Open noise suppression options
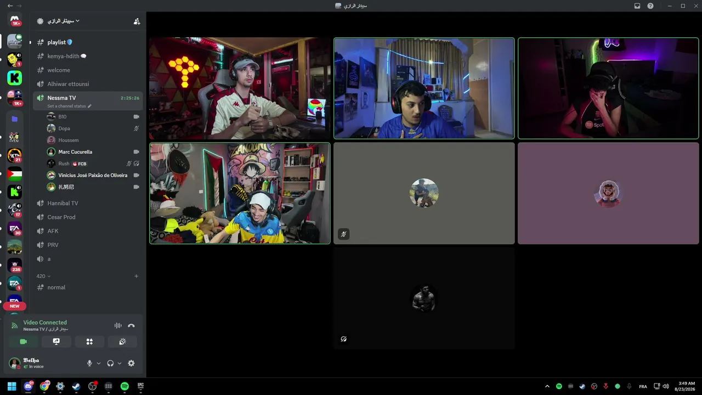Viewport: 702px width, 395px height. [x=118, y=325]
